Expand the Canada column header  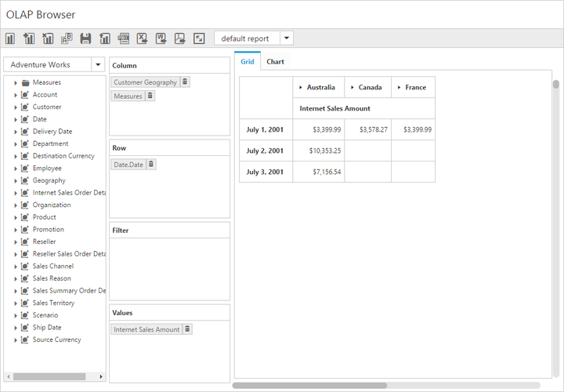click(x=352, y=88)
